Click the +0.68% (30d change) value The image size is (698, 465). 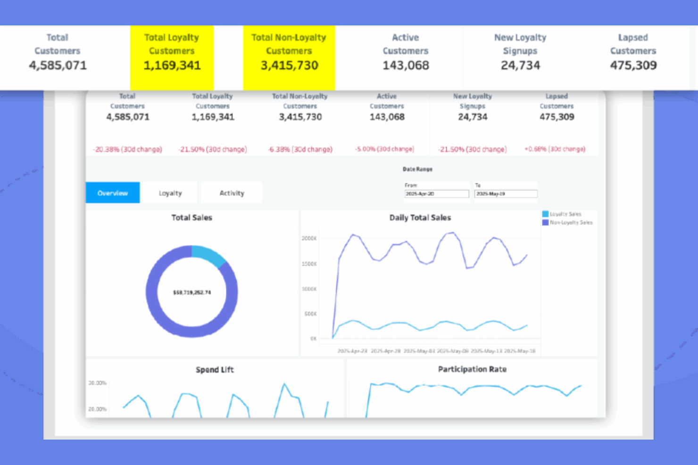[555, 149]
